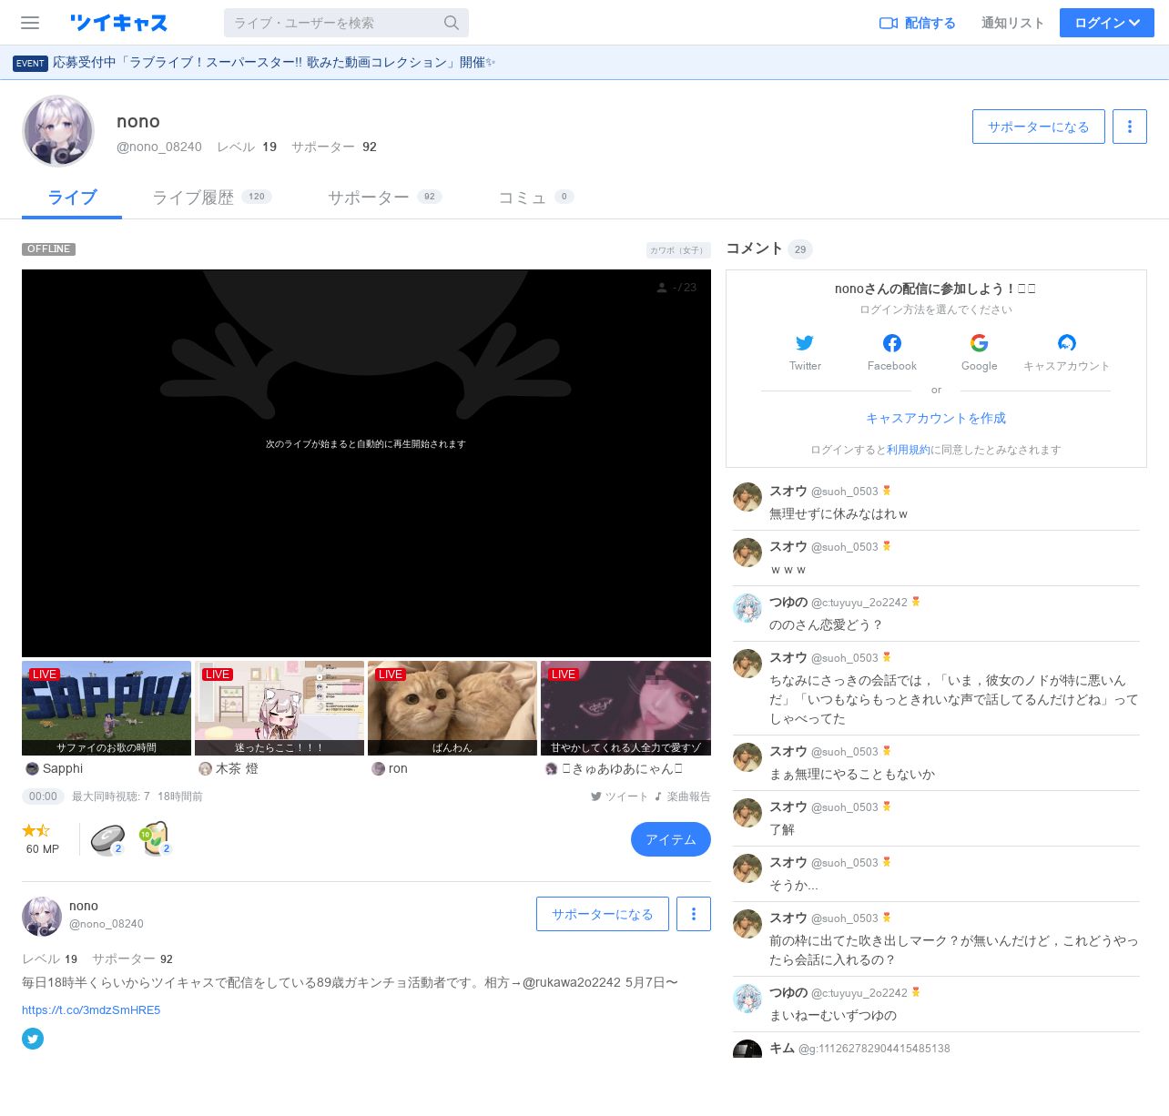Open the ライブ履歴 tab

click(211, 198)
